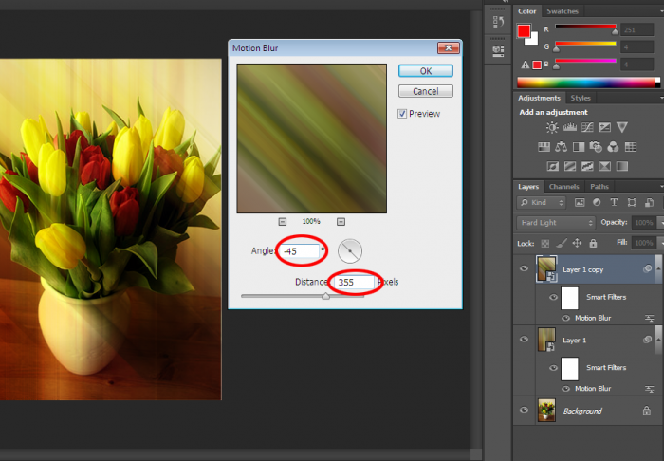
Task: Hide Layer 1 layer
Action: 524,339
